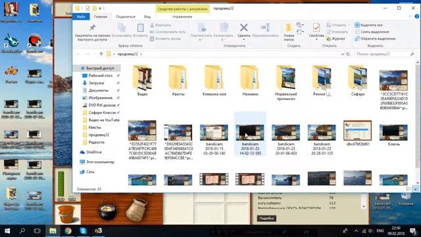The image size is (421, 237).
Task: Click the address bar Refresh button
Action: pyautogui.click(x=348, y=54)
